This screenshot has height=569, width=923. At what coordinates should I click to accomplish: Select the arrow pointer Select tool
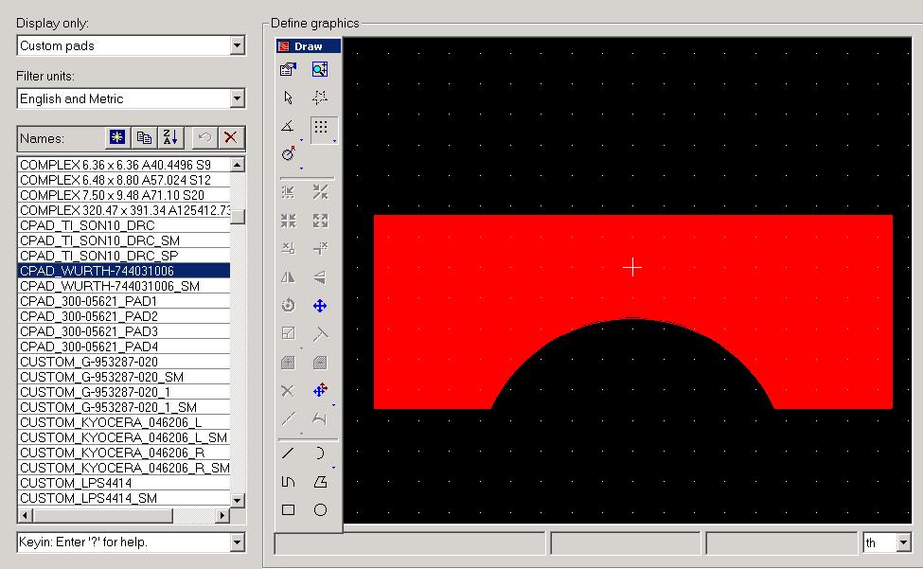pyautogui.click(x=288, y=98)
